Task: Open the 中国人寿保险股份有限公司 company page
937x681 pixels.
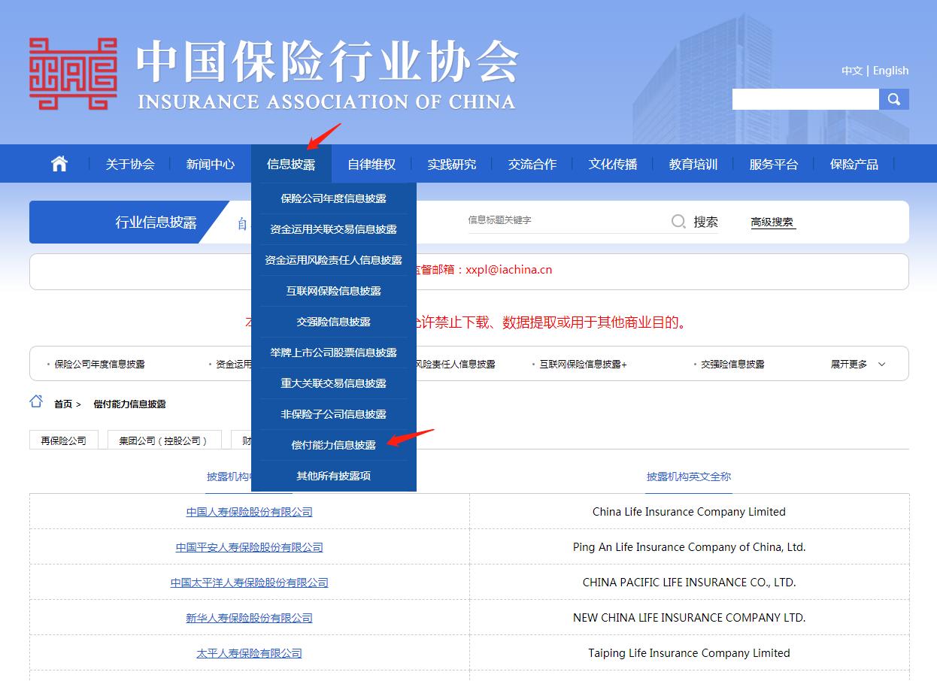Action: click(249, 512)
